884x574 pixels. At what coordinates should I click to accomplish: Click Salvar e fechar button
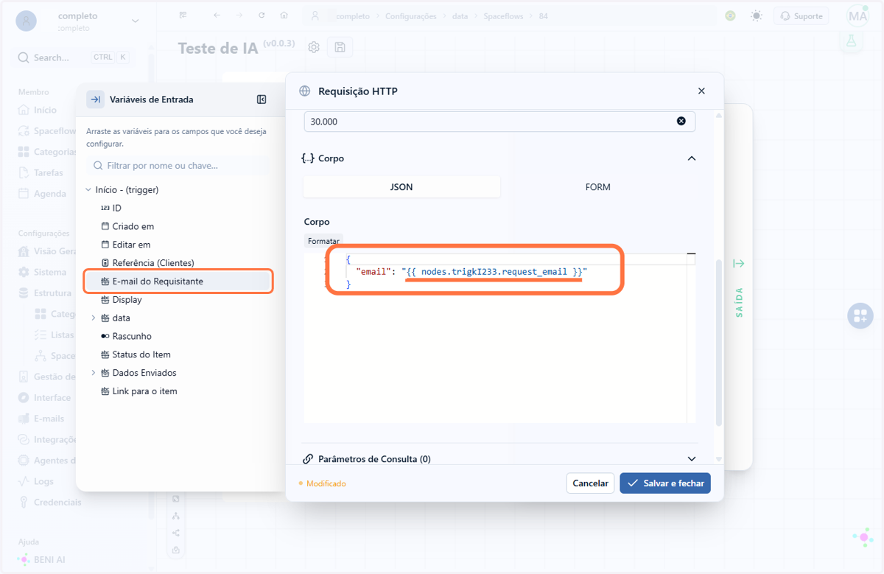point(665,483)
